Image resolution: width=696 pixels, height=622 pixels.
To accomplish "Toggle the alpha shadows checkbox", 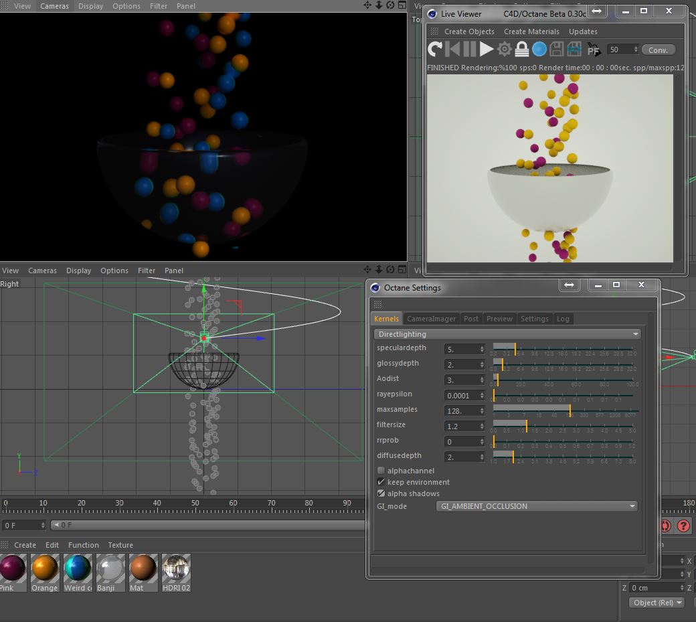I will coord(381,493).
